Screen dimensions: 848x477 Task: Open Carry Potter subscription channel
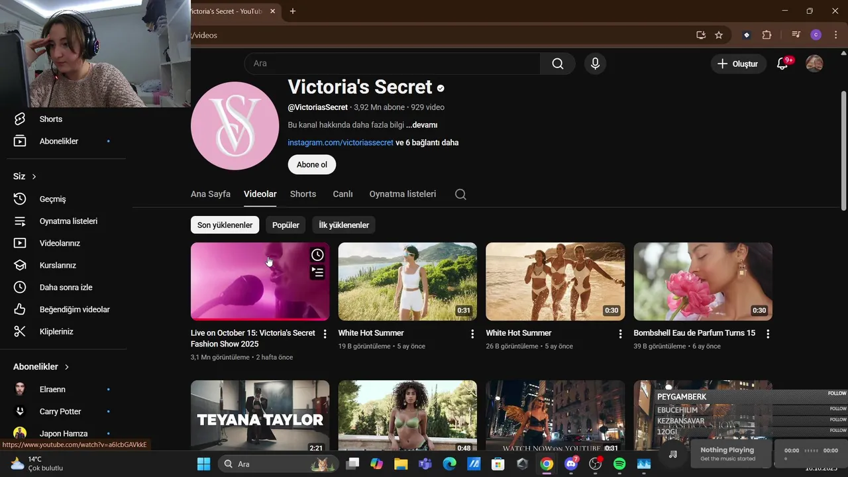coord(60,411)
